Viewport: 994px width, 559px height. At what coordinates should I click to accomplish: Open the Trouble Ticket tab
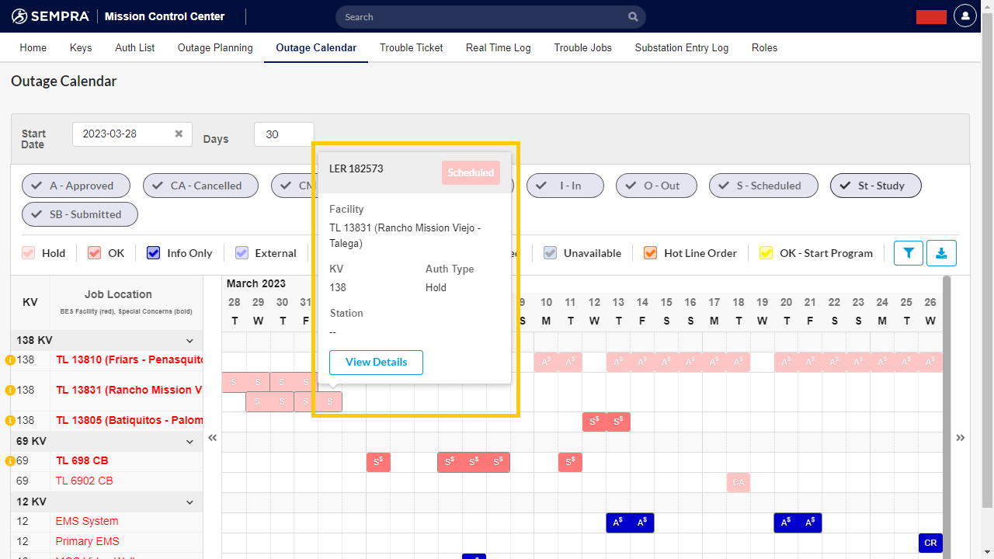pyautogui.click(x=411, y=47)
